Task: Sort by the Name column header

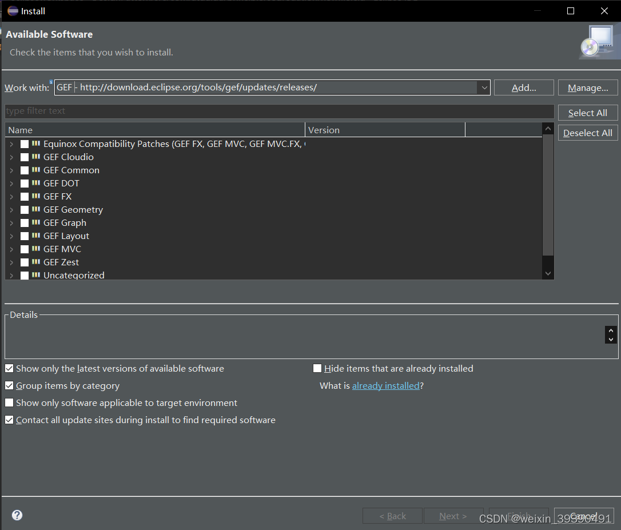Action: (155, 130)
